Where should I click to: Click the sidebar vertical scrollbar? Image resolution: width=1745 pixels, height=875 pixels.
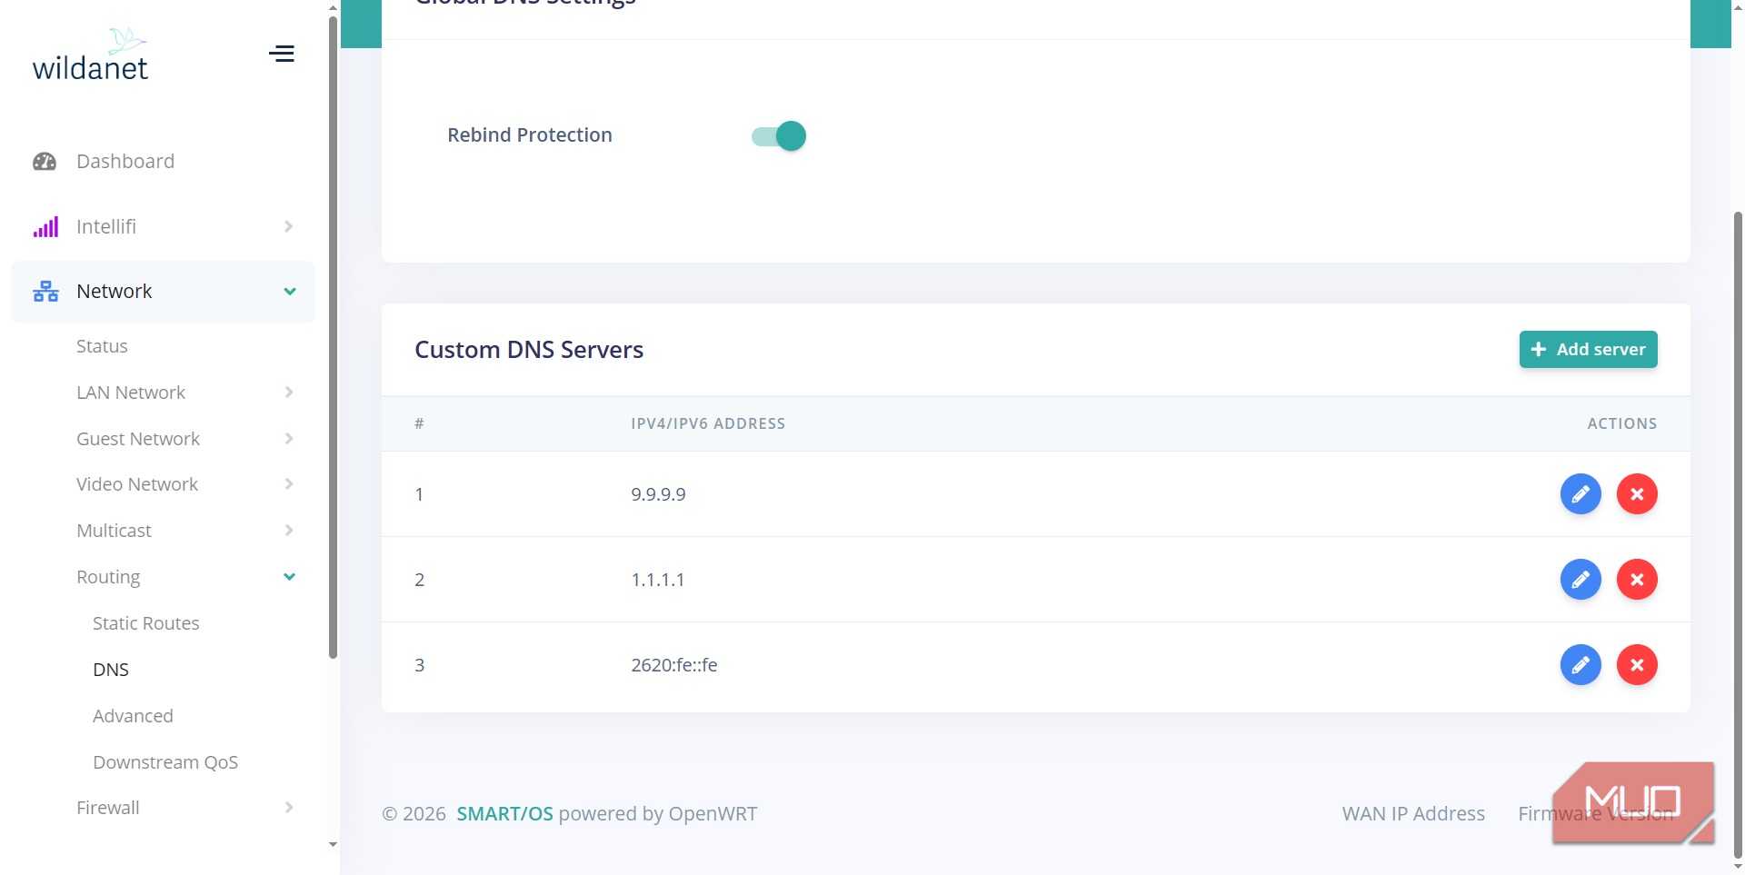pyautogui.click(x=333, y=336)
